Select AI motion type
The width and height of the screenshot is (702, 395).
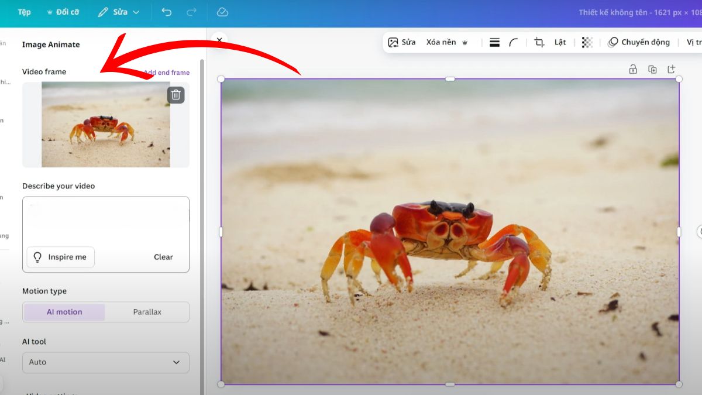click(64, 312)
